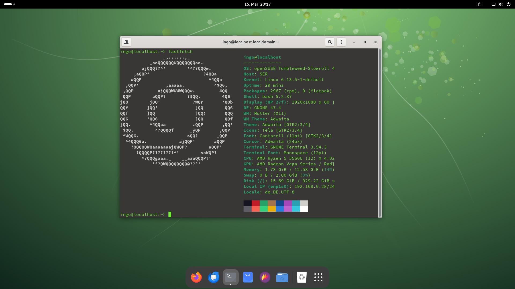Open the terminal three-dot menu
Image resolution: width=515 pixels, height=289 pixels.
tap(341, 42)
